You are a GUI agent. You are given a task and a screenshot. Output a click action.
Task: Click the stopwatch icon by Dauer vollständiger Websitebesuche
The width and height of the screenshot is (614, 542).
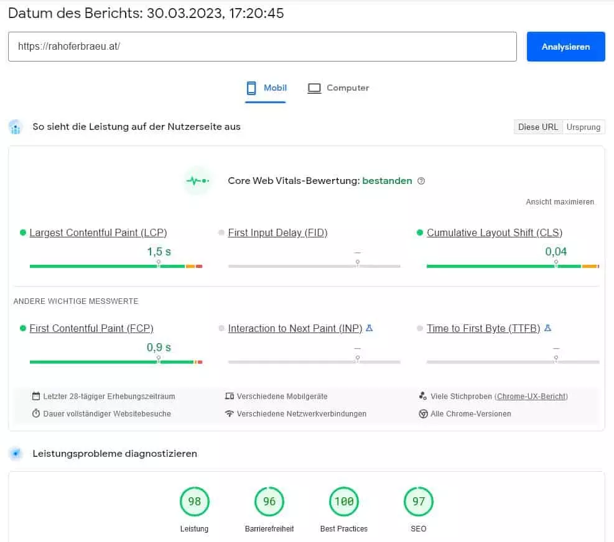[x=36, y=413]
